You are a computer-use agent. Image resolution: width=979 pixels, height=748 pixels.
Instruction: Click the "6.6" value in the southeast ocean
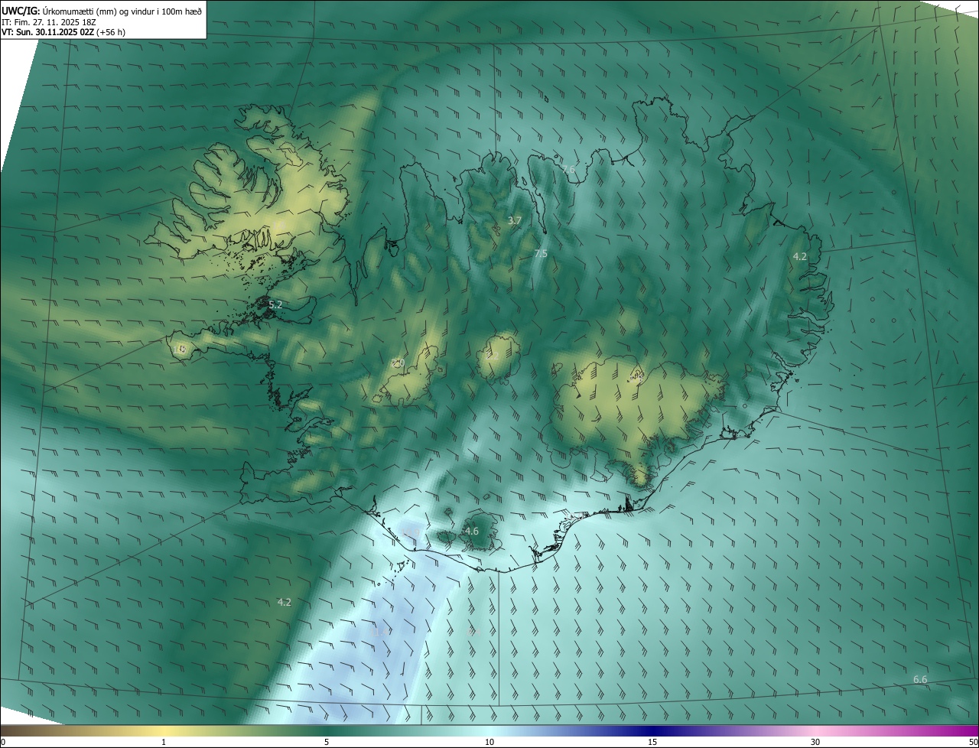point(920,679)
